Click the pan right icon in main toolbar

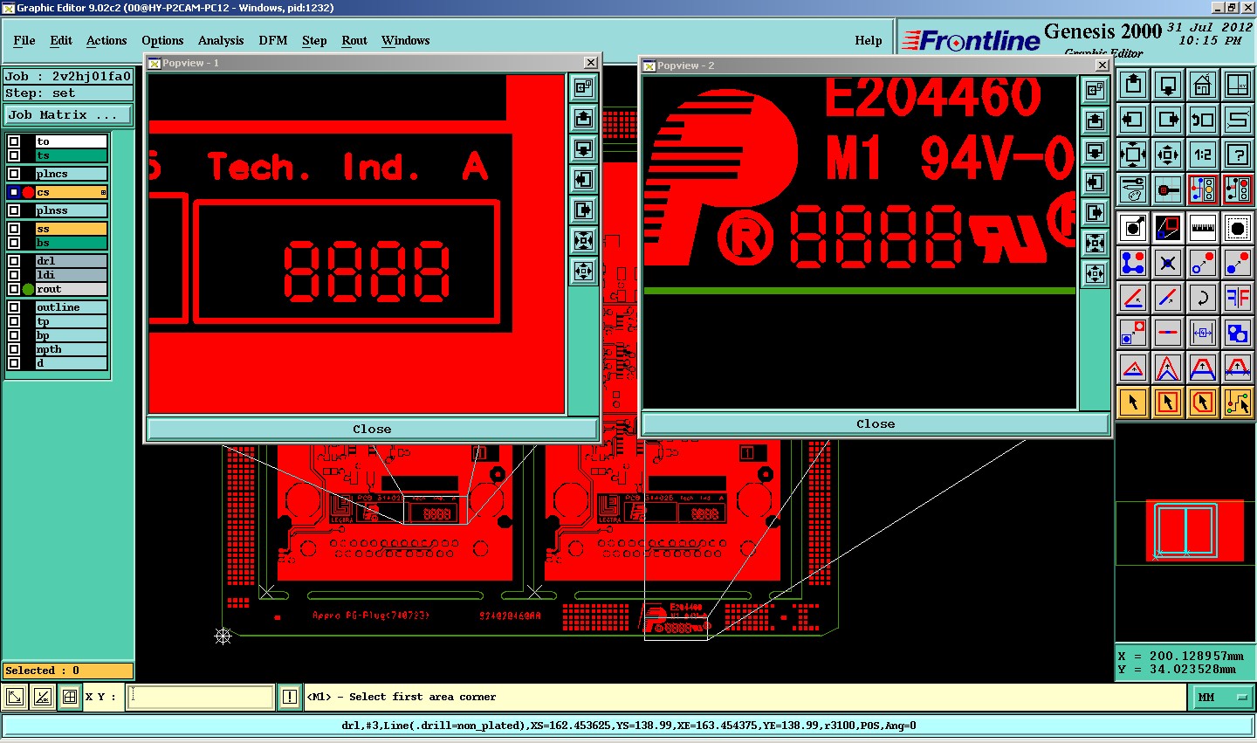pos(1168,120)
